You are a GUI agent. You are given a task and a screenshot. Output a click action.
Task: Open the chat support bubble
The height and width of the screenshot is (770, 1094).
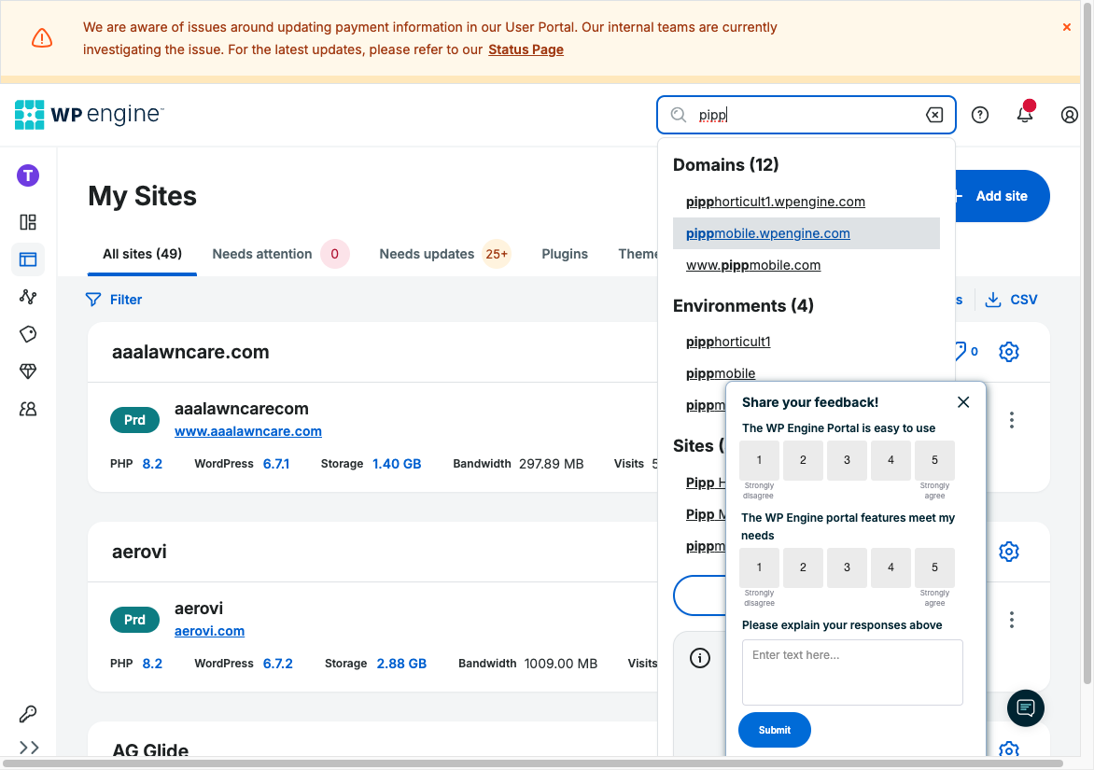[1026, 707]
